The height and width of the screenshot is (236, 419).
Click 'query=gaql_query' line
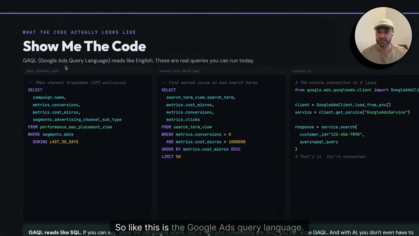coord(319,142)
